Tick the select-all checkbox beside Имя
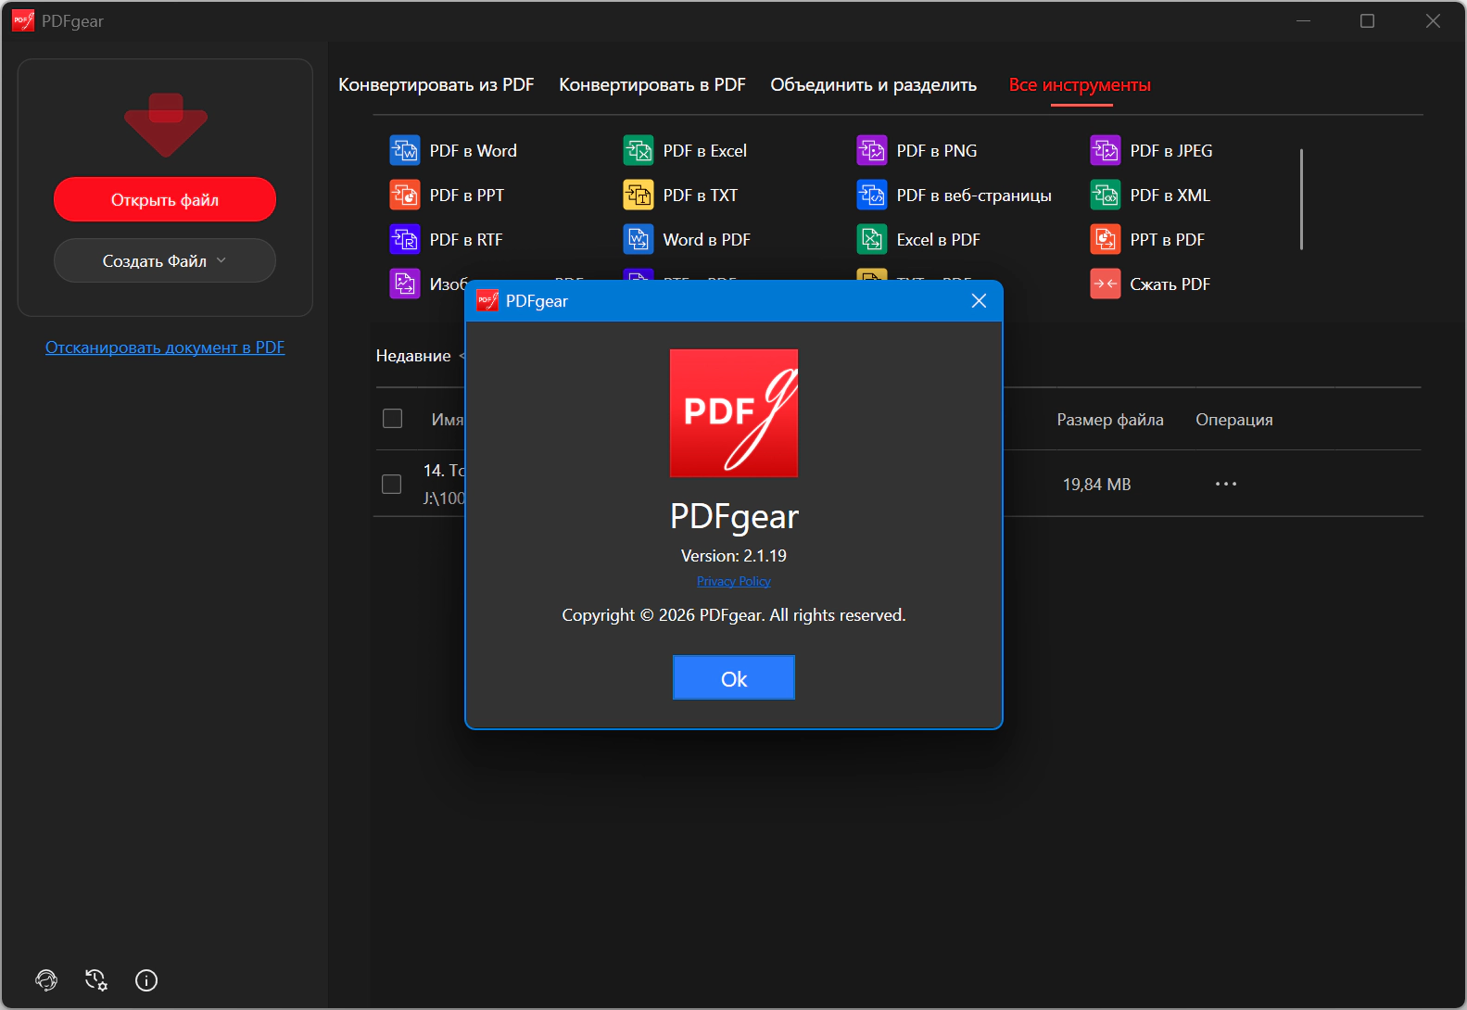The image size is (1467, 1010). (x=393, y=419)
